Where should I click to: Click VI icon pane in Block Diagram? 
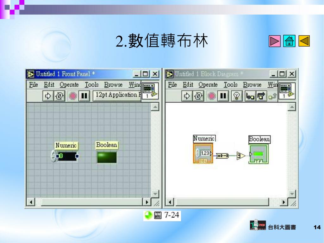[x=287, y=91]
